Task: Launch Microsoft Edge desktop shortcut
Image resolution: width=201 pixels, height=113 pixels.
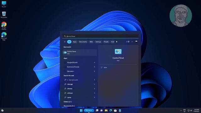Action: tap(4, 36)
